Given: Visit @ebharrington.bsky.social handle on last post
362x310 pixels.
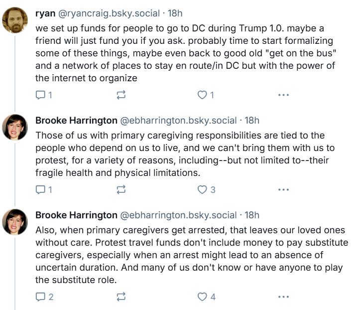Looking at the screenshot, I should click(x=178, y=215).
